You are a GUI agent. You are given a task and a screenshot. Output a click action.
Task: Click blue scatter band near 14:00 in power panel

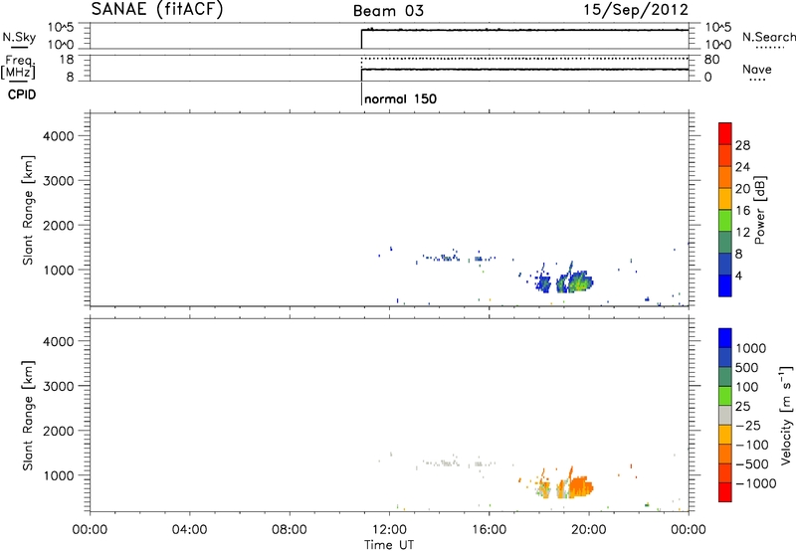point(441,258)
